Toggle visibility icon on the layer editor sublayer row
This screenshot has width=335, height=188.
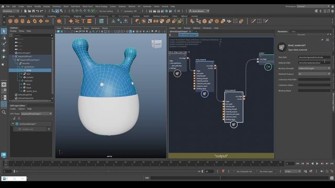49,129
